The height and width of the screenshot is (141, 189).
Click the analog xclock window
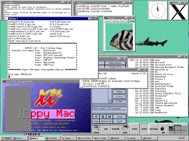click(x=158, y=10)
